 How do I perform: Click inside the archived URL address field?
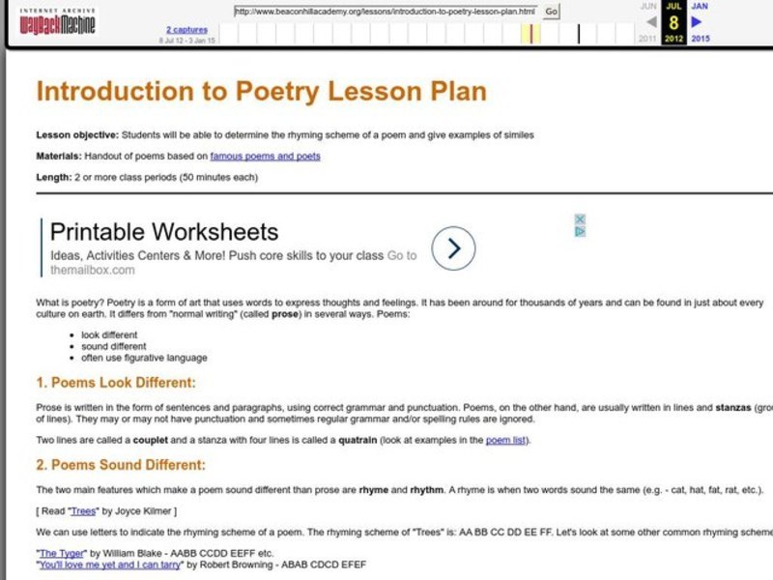[x=386, y=12]
